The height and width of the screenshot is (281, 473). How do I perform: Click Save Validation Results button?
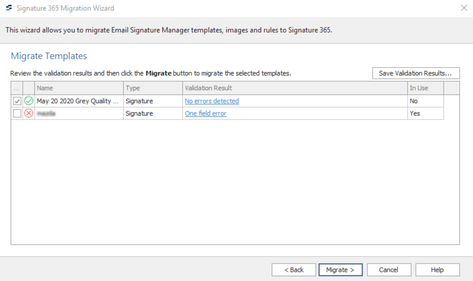pyautogui.click(x=416, y=73)
